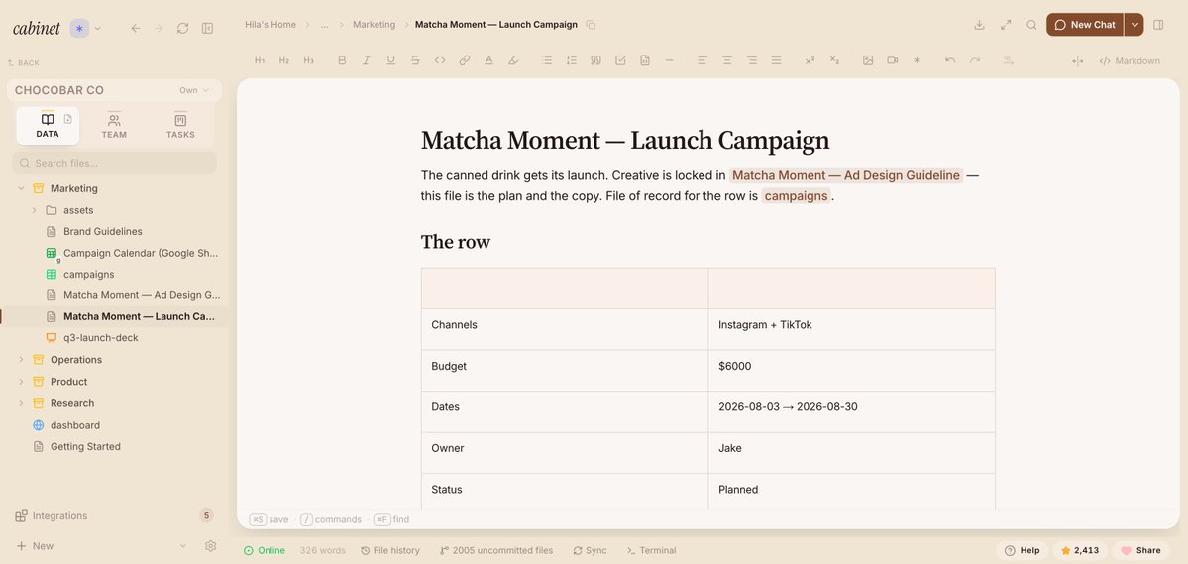Follow the campaigns inline link
1188x564 pixels.
coord(796,195)
